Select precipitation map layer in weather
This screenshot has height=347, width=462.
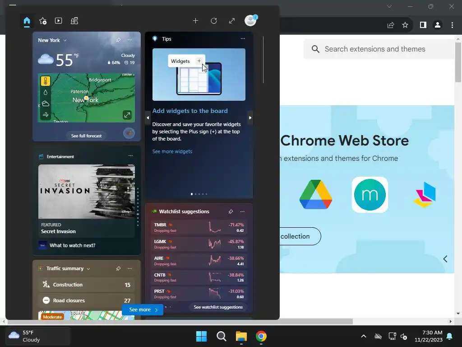(46, 92)
